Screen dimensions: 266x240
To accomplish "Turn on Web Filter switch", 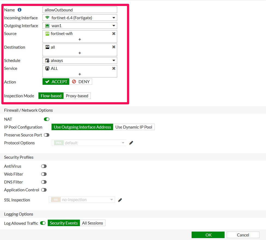I will pos(44,174).
